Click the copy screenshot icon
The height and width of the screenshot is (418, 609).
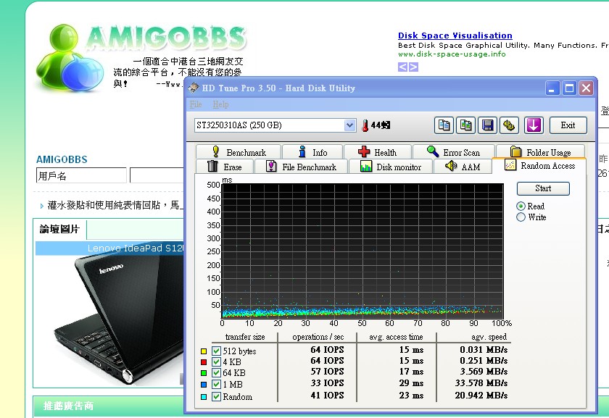pyautogui.click(x=465, y=125)
